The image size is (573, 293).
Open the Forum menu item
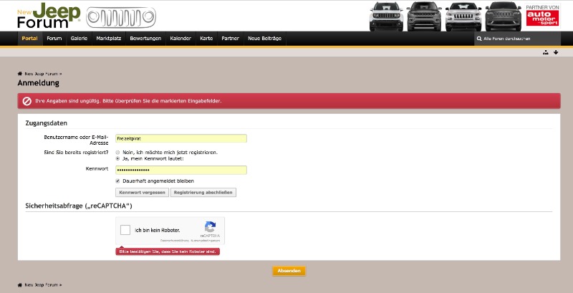click(54, 38)
